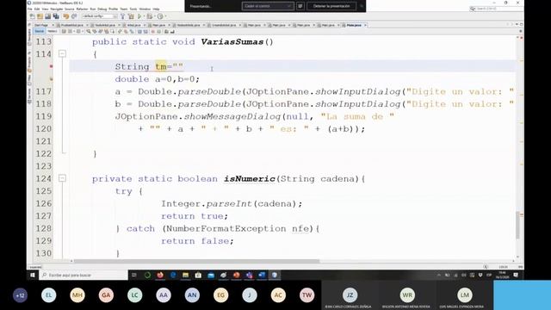Open the default config dropdown
The image size is (551, 310).
pos(100,16)
